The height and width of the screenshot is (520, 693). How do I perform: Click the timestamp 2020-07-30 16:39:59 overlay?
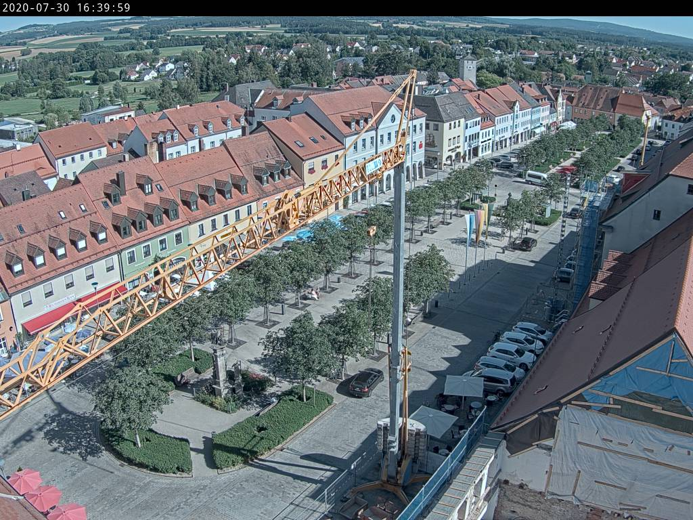66,7
